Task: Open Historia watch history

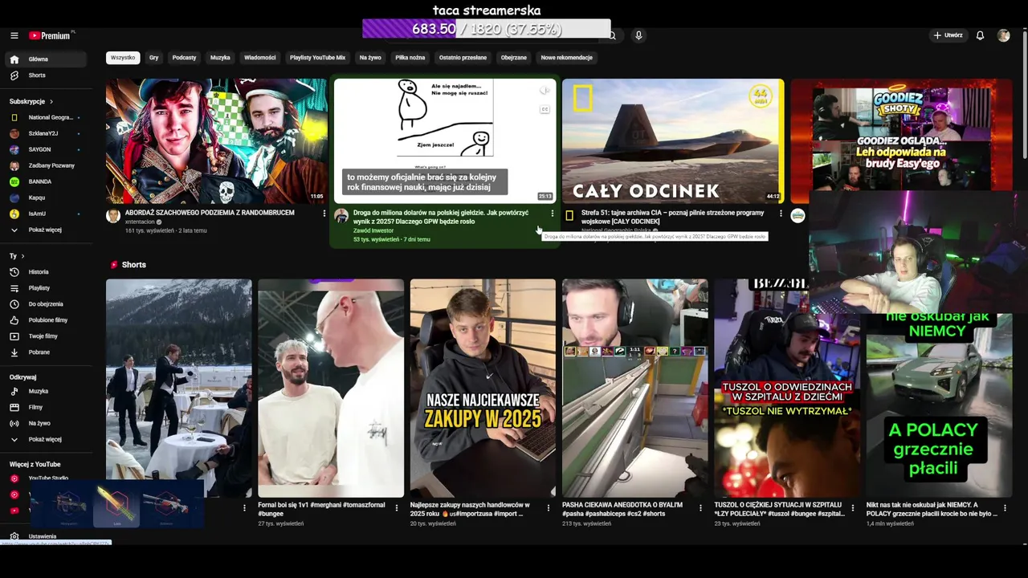Action: click(x=47, y=272)
